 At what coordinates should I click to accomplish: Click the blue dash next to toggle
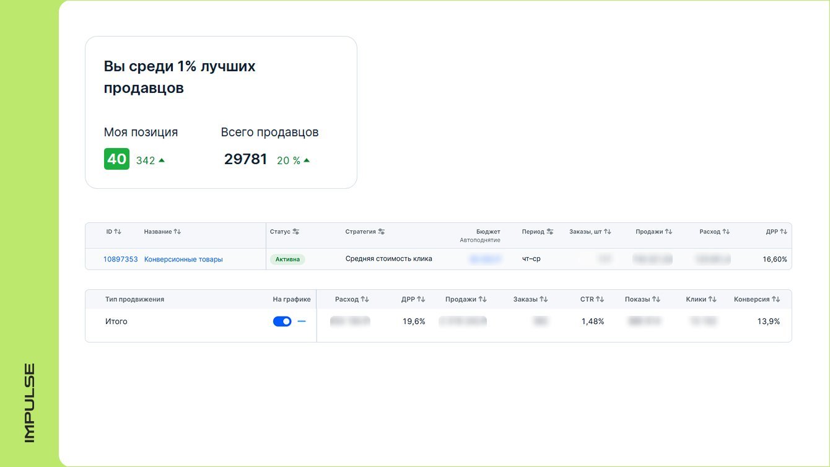click(302, 321)
